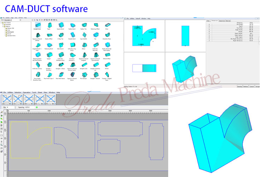The height and width of the screenshot is (177, 265).
Task: Select the Cap End pattern icon
Action: [x=84, y=35]
